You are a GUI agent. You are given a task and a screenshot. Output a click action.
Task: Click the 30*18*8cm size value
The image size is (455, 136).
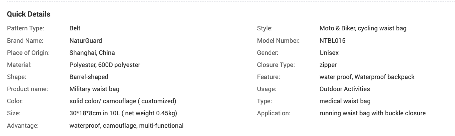123,113
